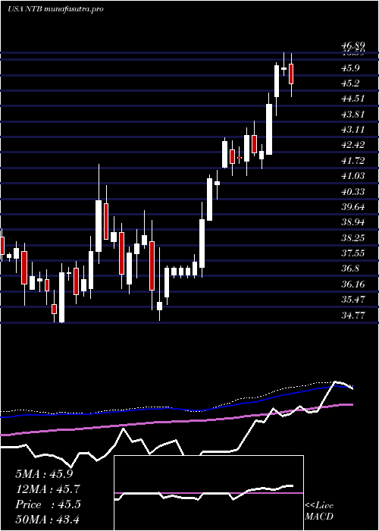Click the 37.55 price axis label
This screenshot has width=379, height=531.
353,253
